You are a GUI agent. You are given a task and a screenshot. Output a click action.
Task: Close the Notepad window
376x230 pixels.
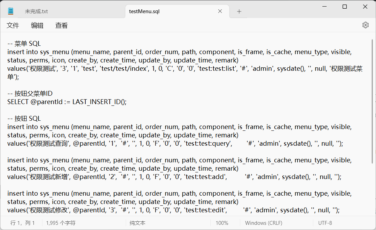coord(365,7)
